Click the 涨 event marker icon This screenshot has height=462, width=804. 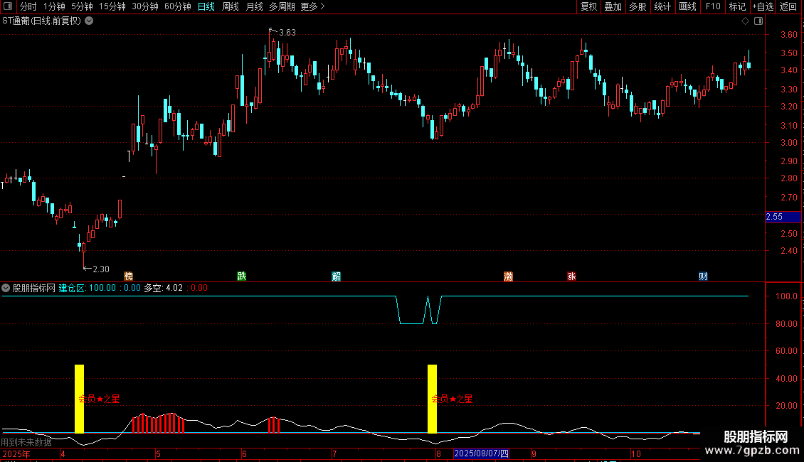pyautogui.click(x=571, y=276)
